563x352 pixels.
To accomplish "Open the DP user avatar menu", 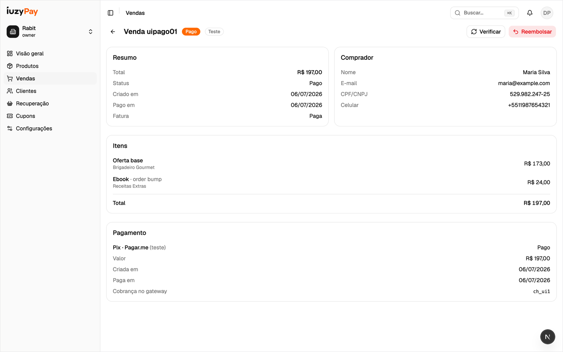I will [x=547, y=13].
